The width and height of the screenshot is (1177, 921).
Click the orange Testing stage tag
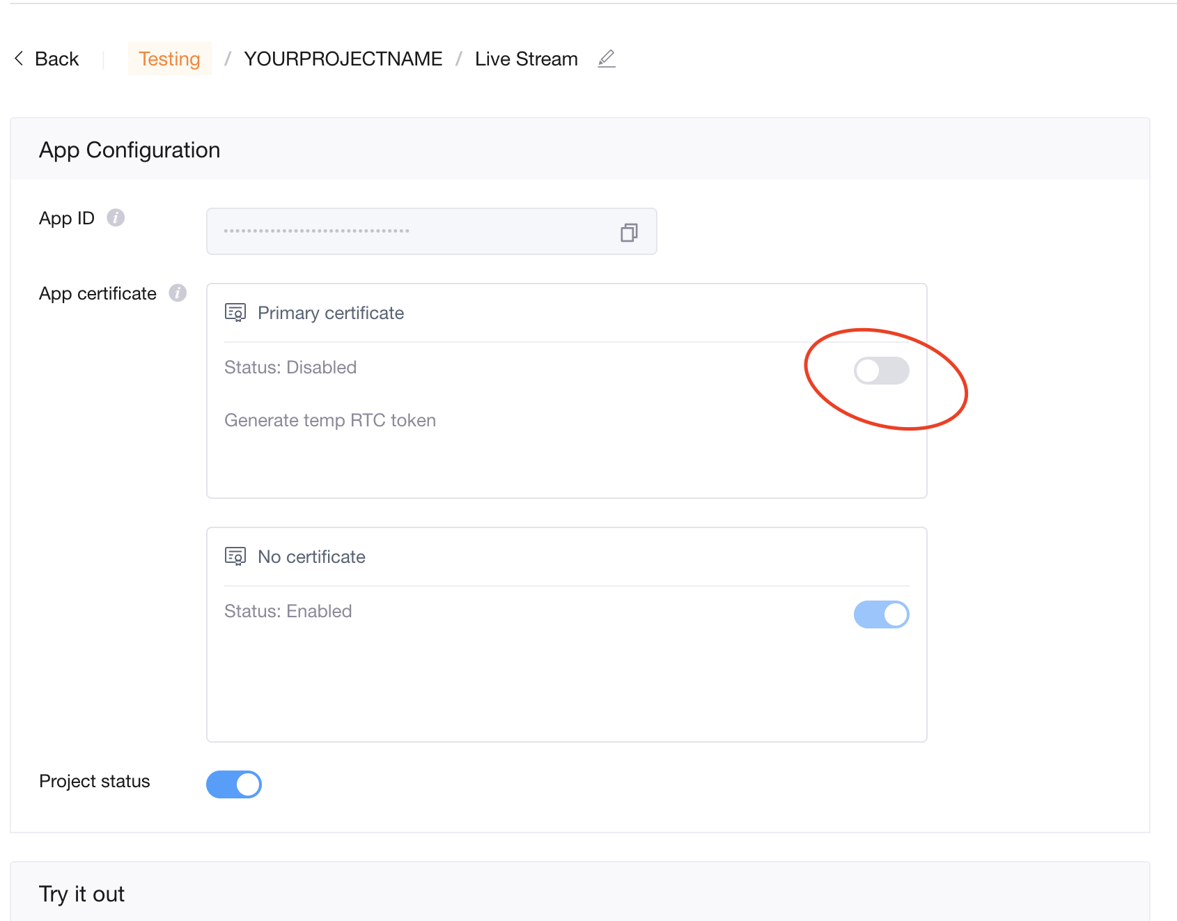pyautogui.click(x=169, y=59)
